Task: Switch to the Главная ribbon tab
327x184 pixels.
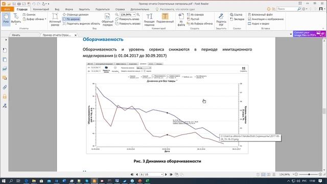Action: coord(22,9)
